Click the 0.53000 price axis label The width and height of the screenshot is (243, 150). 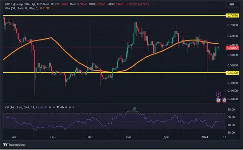[233, 65]
